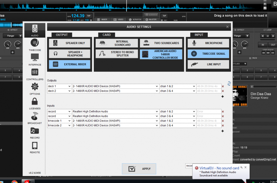Open timecode 2 device dropdown
The width and height of the screenshot is (277, 183).
tap(115, 125)
